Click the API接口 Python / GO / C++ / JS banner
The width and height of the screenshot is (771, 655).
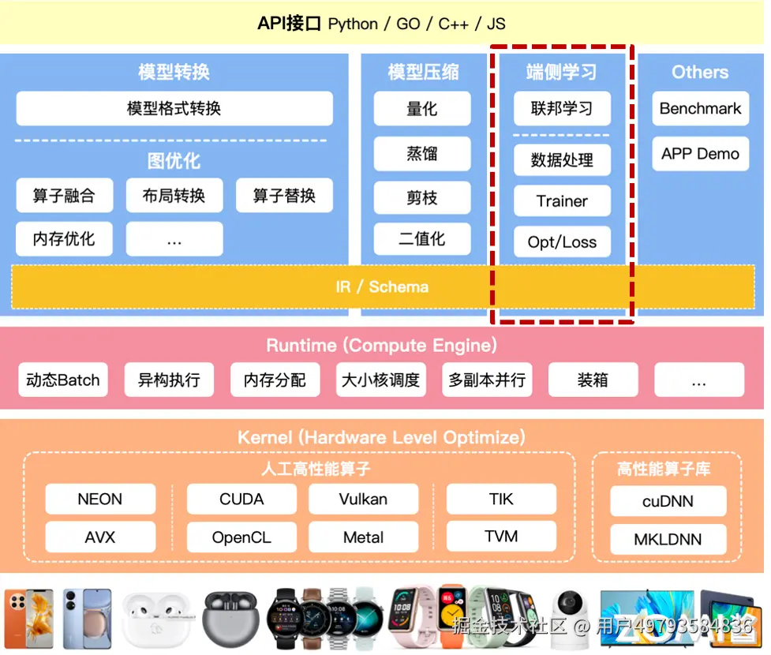(382, 23)
